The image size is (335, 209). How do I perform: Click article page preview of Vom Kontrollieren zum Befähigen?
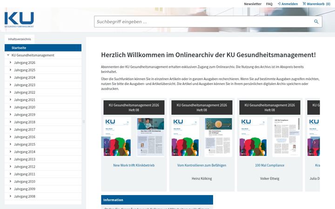[x=218, y=137]
